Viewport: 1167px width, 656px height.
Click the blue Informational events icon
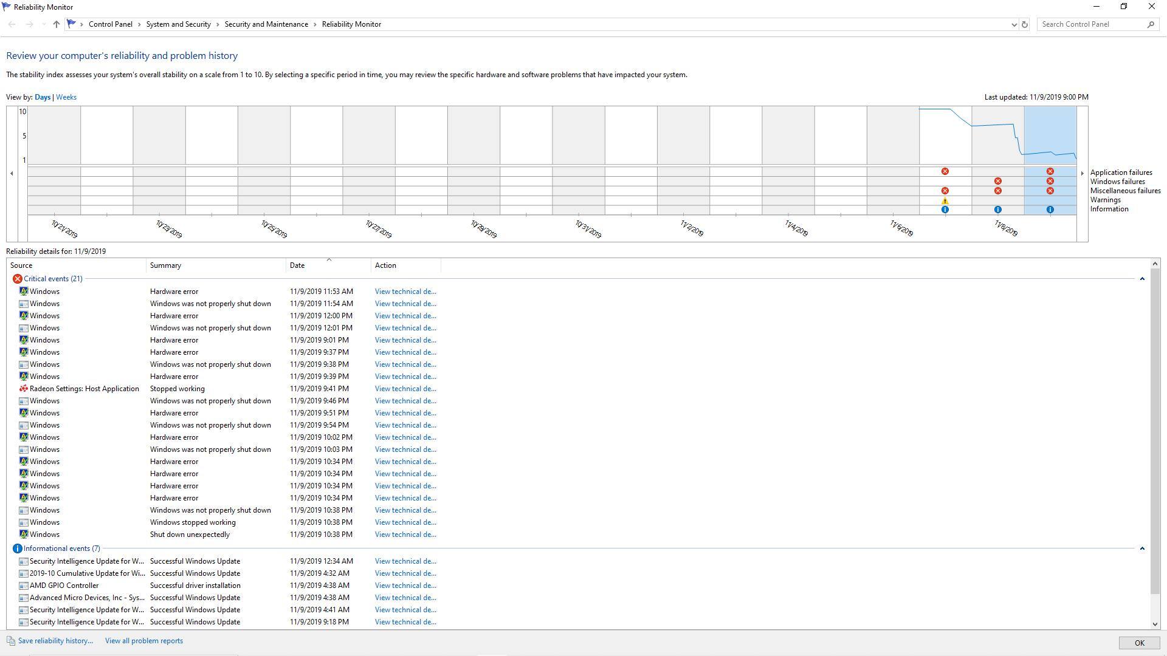(x=17, y=548)
